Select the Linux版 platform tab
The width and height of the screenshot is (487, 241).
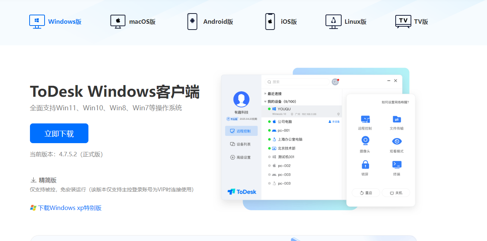click(x=346, y=22)
